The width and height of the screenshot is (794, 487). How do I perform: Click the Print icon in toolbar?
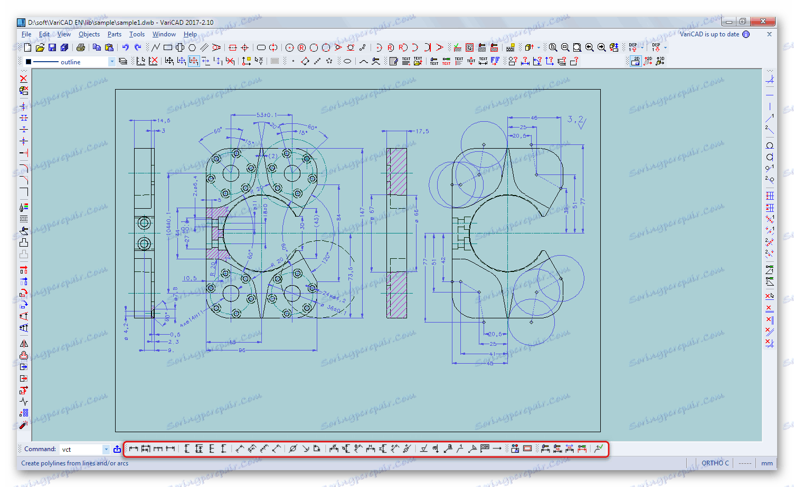tap(81, 47)
